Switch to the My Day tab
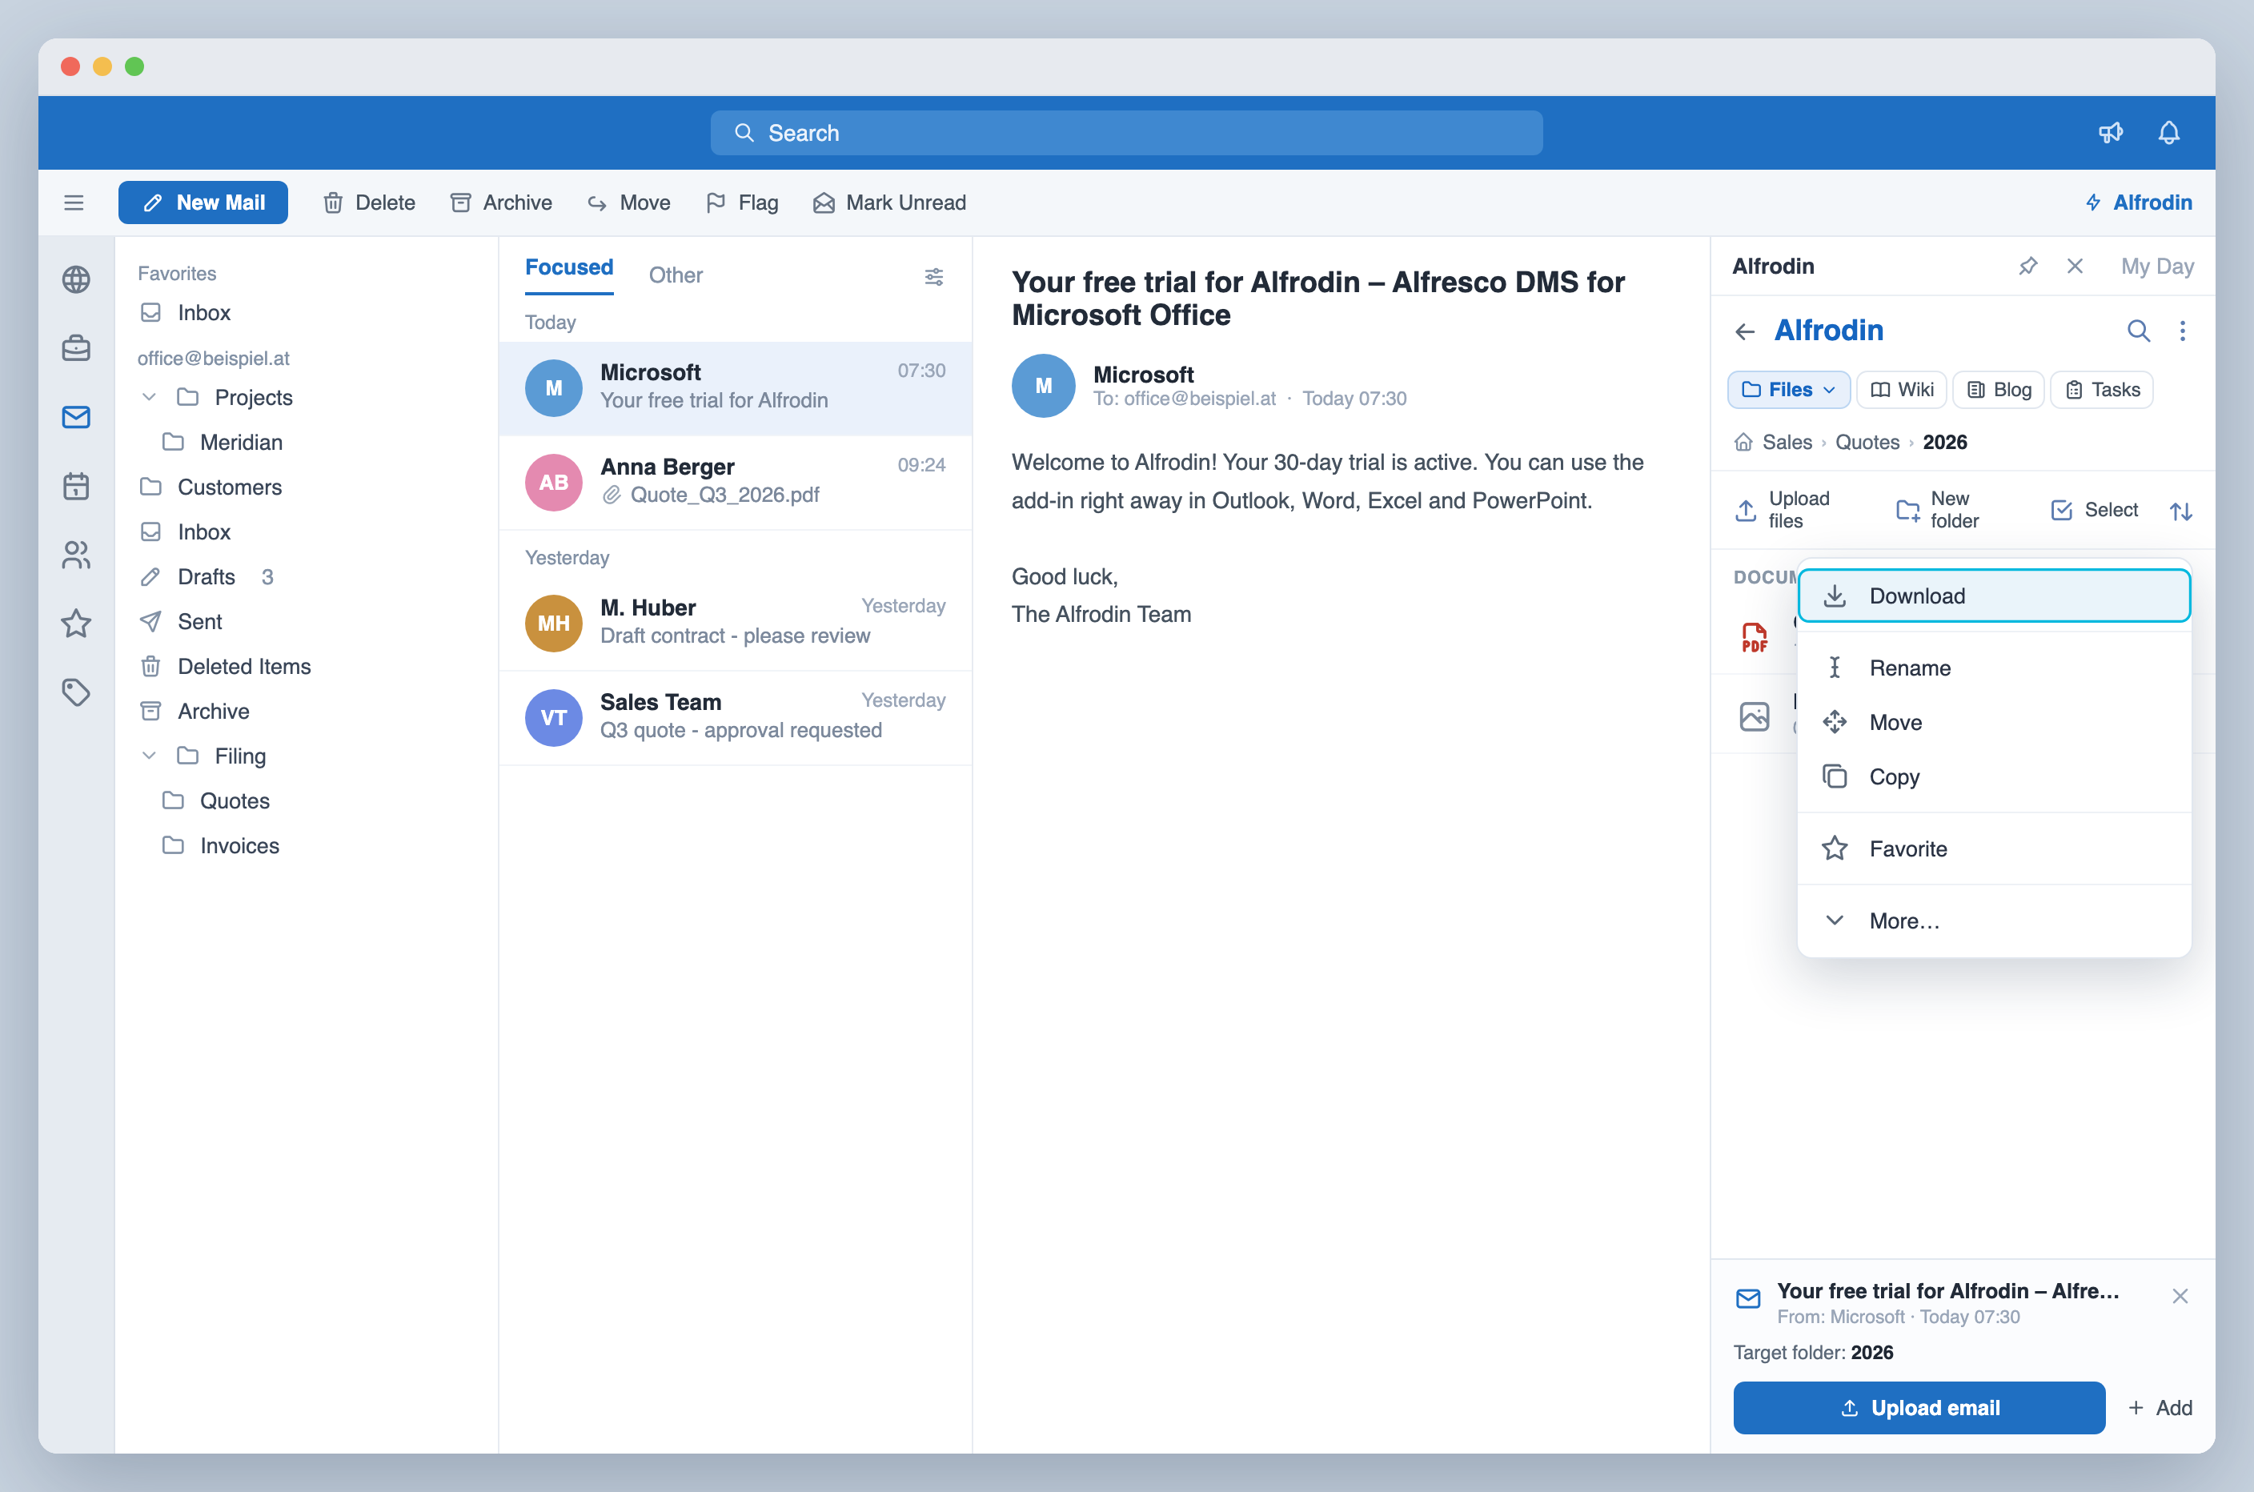The height and width of the screenshot is (1492, 2254). click(2156, 267)
